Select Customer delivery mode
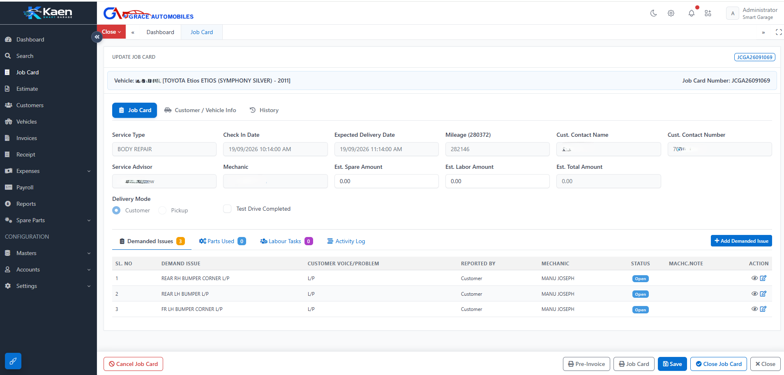Viewport: 784px width, 375px height. [x=117, y=210]
